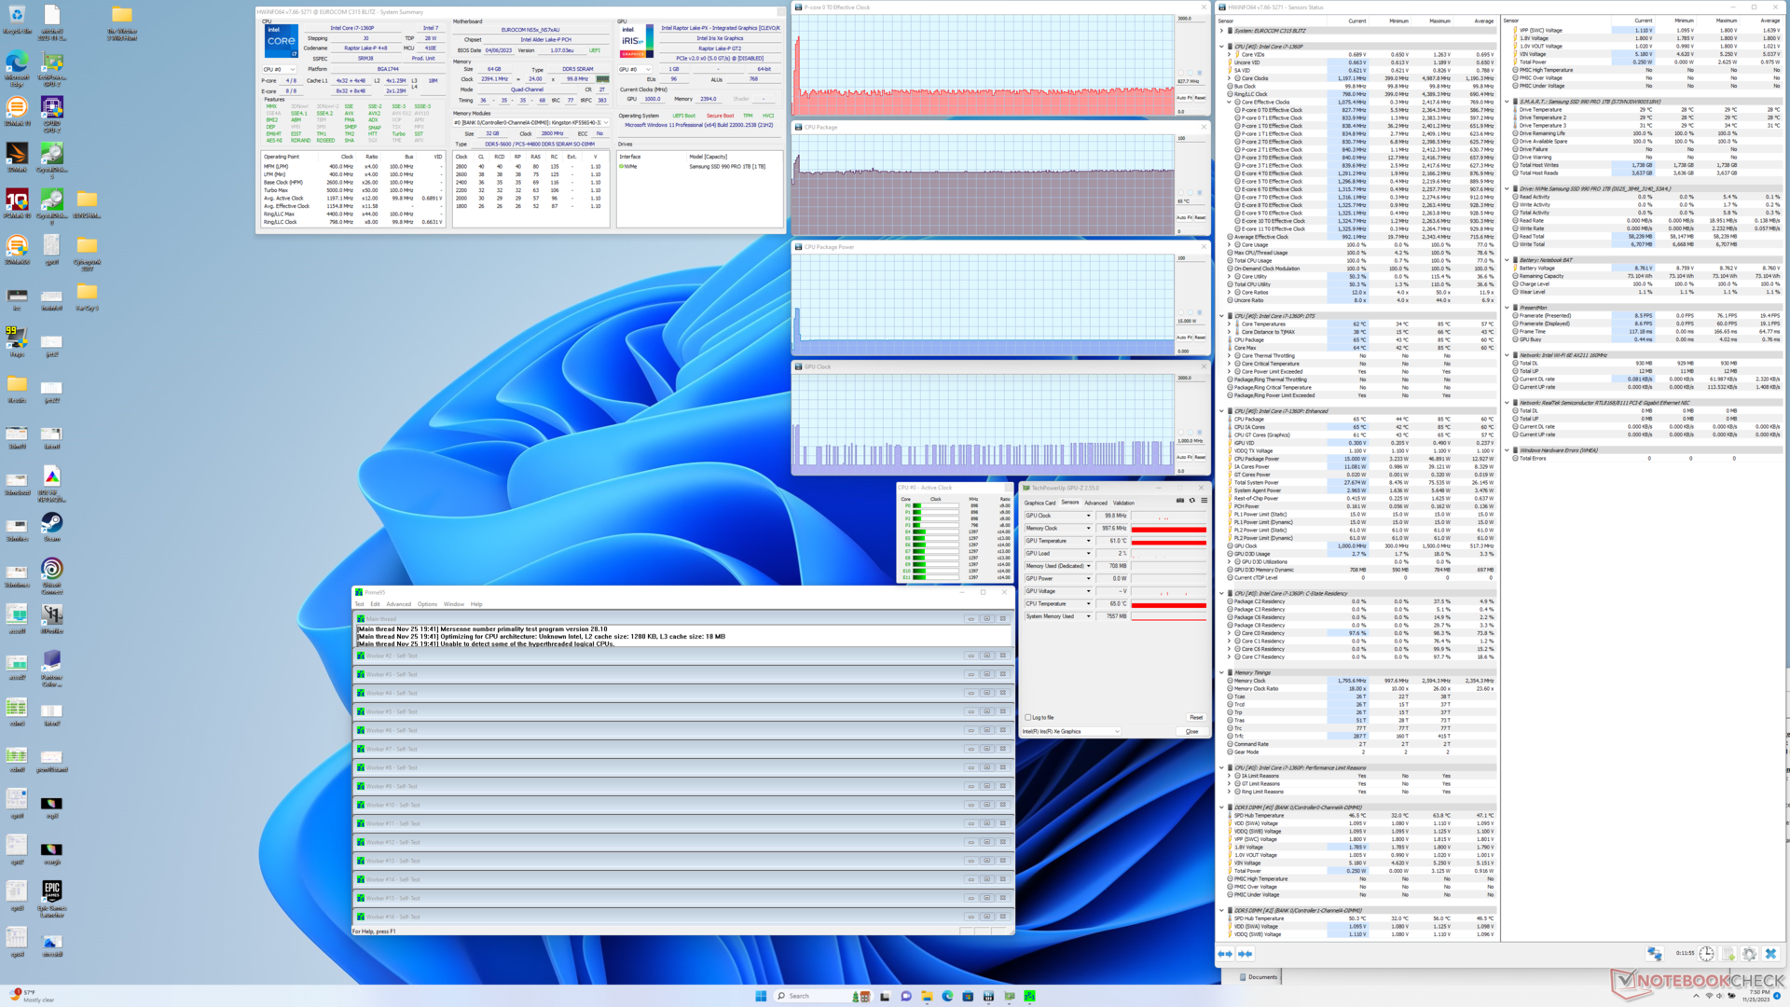Click the GPU-Z refresh icon

point(1191,501)
